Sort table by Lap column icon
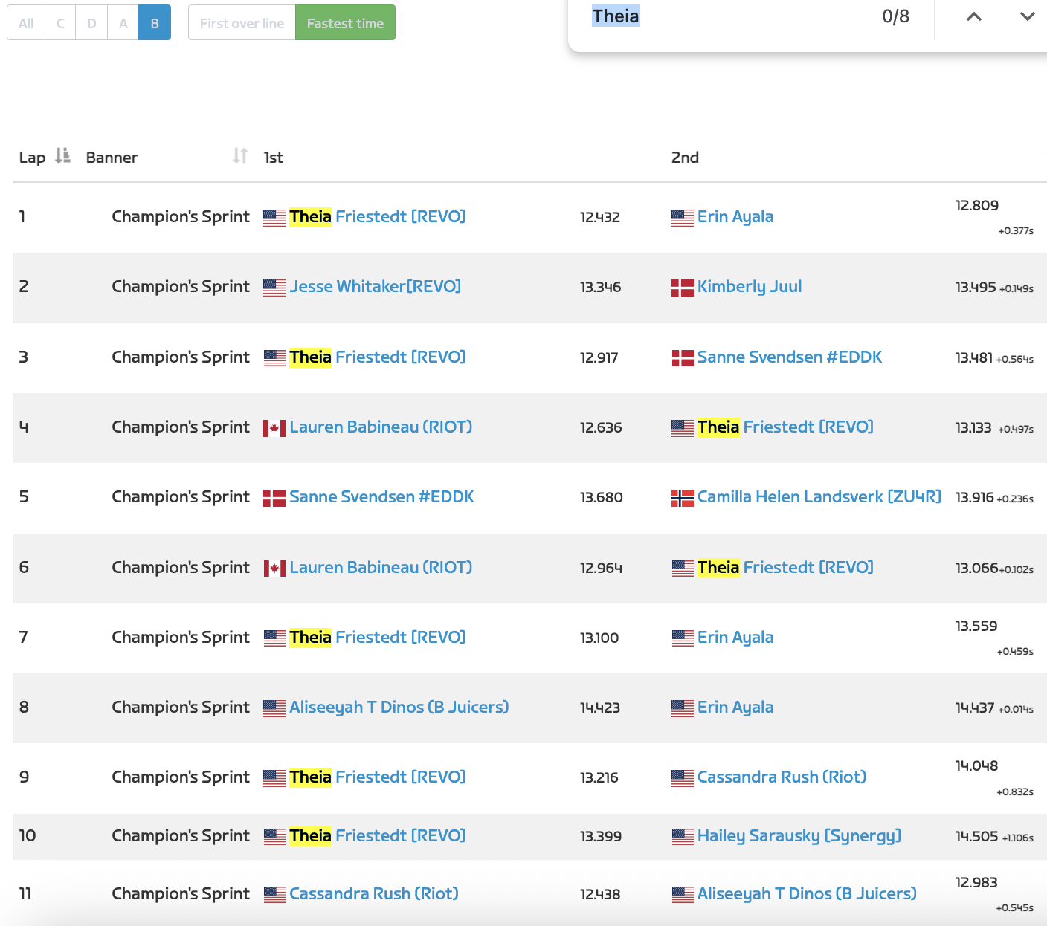 62,156
